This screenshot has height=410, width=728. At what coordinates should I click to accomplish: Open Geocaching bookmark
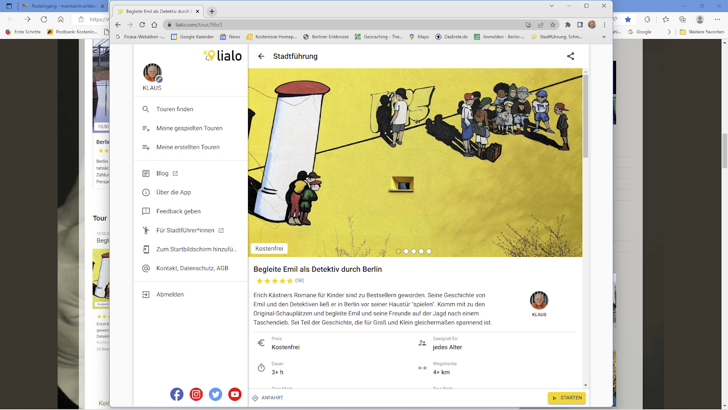[x=379, y=37]
